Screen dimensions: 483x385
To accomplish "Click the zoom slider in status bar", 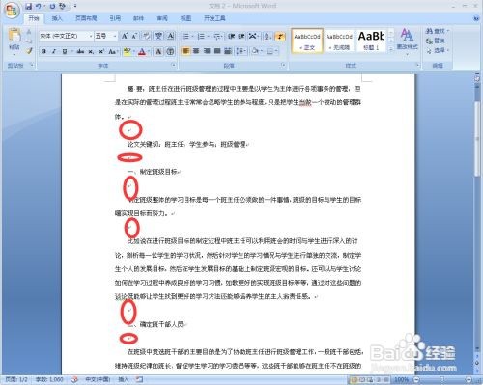I will tap(442, 380).
